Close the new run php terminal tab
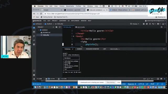Image resolution: width=168 pixels, height=94 pixels. pos(119,49)
